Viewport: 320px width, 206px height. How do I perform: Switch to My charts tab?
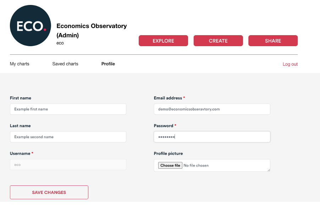[20, 64]
